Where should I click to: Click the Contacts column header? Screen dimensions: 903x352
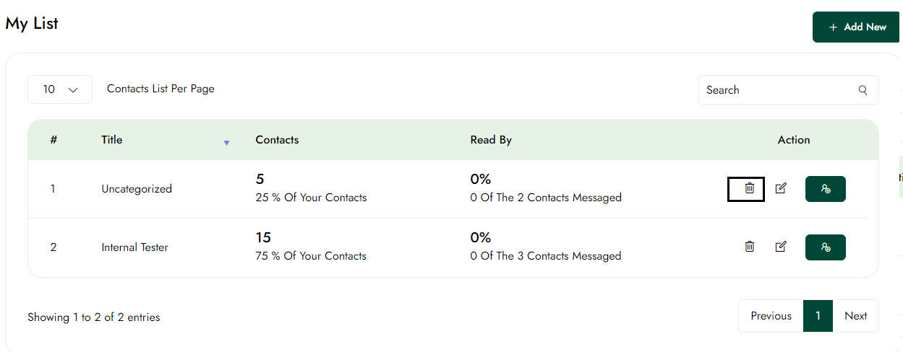[x=277, y=140]
